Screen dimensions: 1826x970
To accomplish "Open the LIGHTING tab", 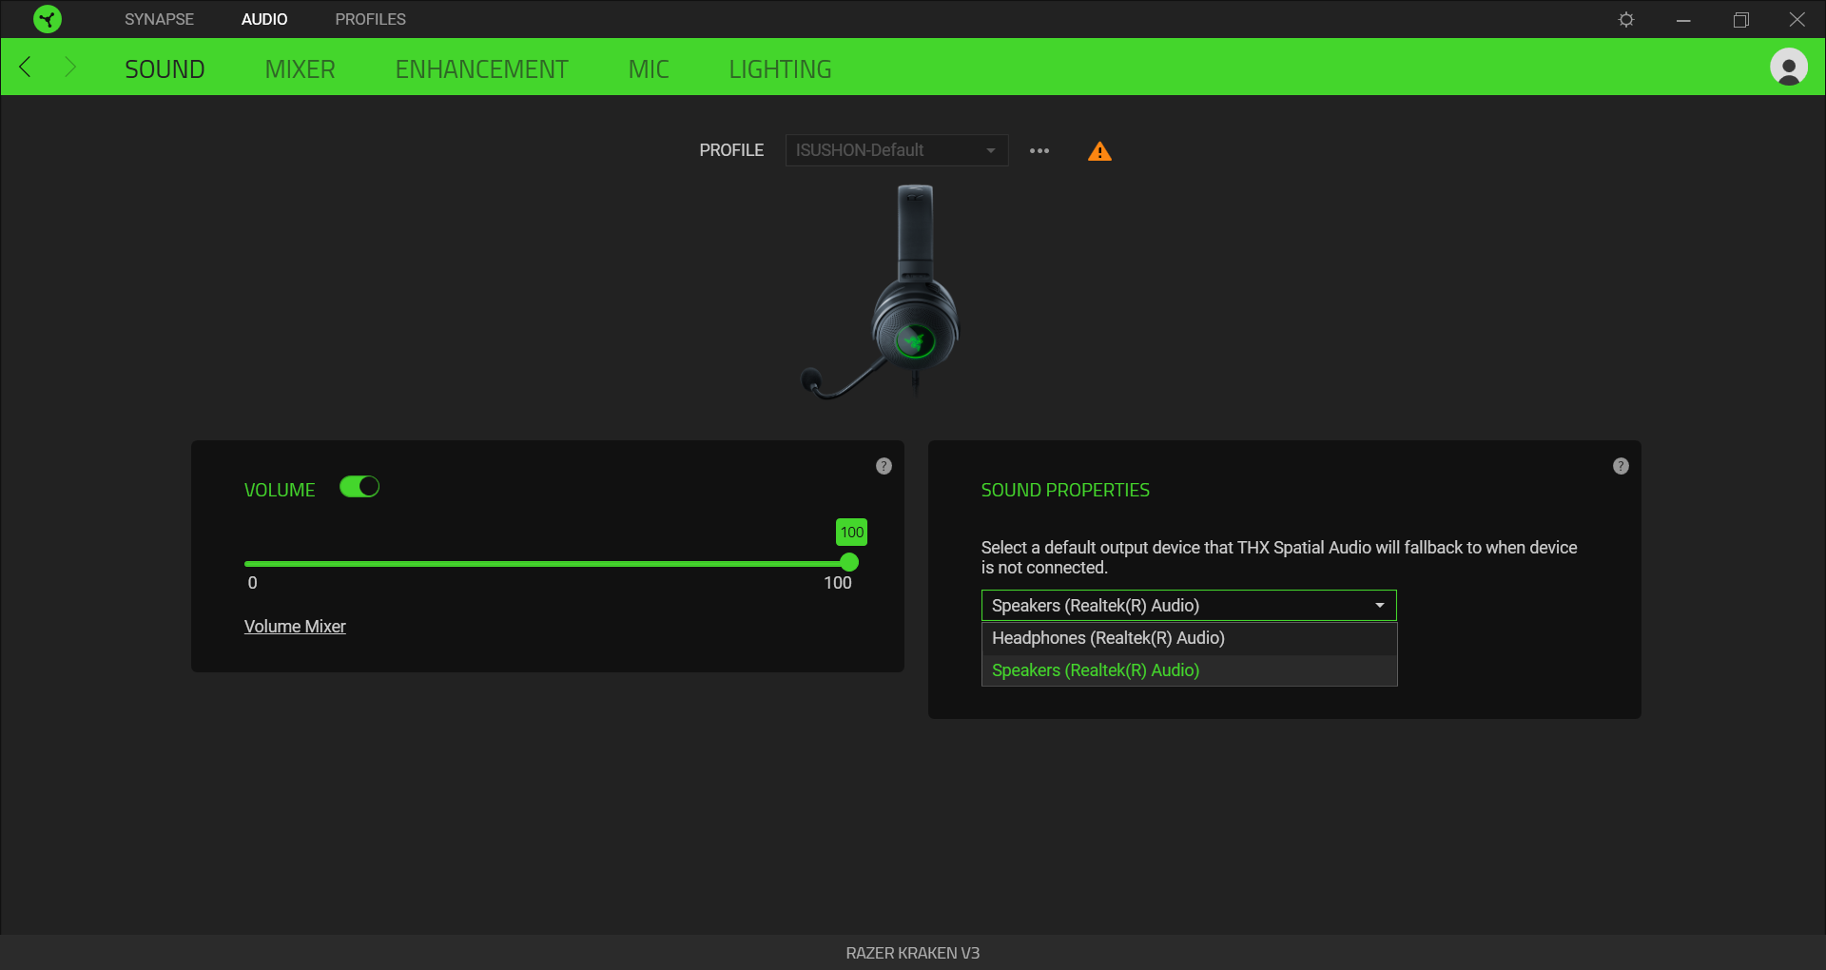I will (x=780, y=69).
